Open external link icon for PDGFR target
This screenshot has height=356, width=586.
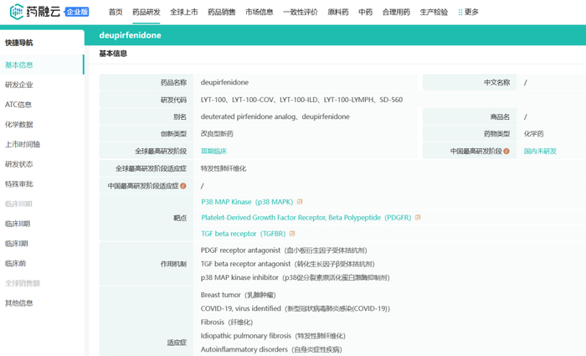418,218
